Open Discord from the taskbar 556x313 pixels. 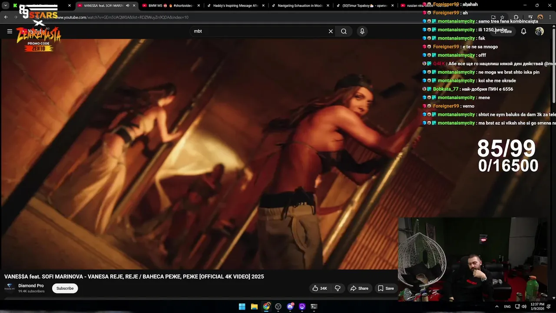click(x=290, y=306)
